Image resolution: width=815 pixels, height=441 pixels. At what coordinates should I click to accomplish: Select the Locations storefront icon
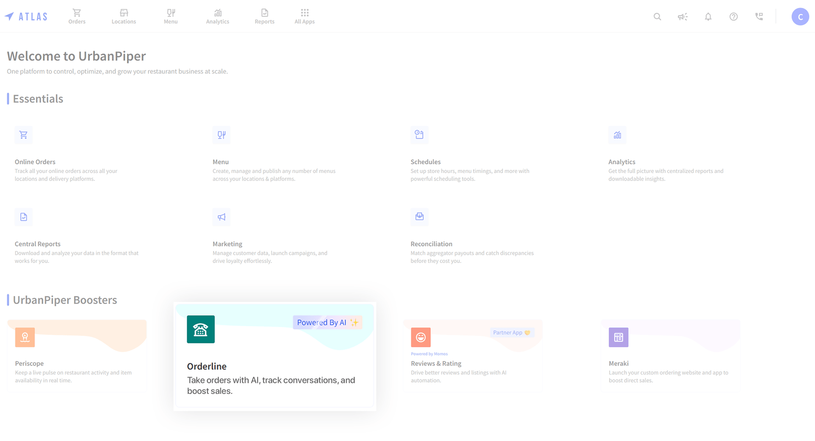[x=124, y=13]
